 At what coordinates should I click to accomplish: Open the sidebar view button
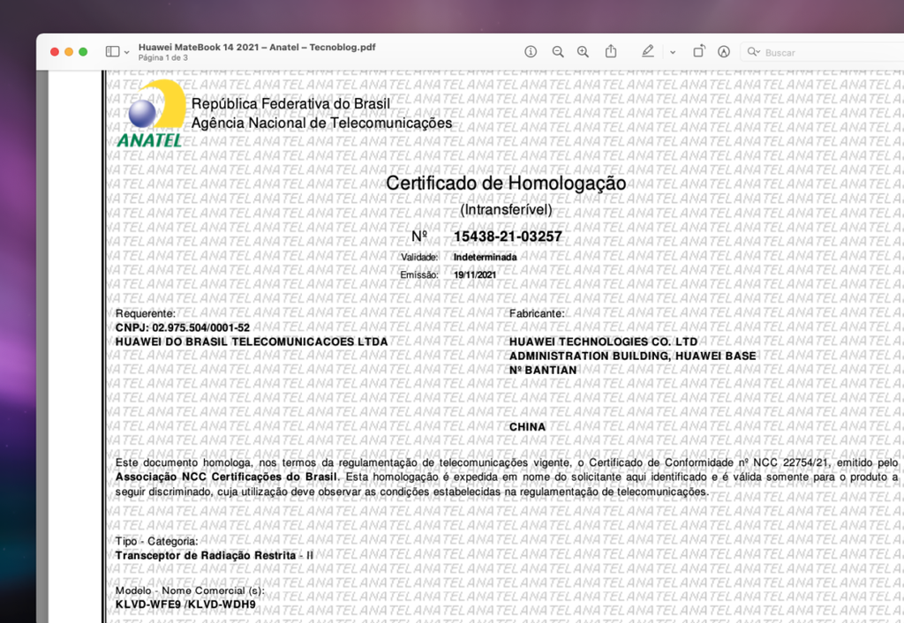[112, 52]
